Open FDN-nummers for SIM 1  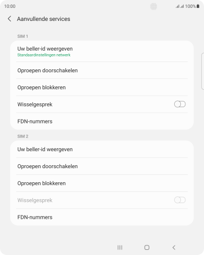coord(102,121)
